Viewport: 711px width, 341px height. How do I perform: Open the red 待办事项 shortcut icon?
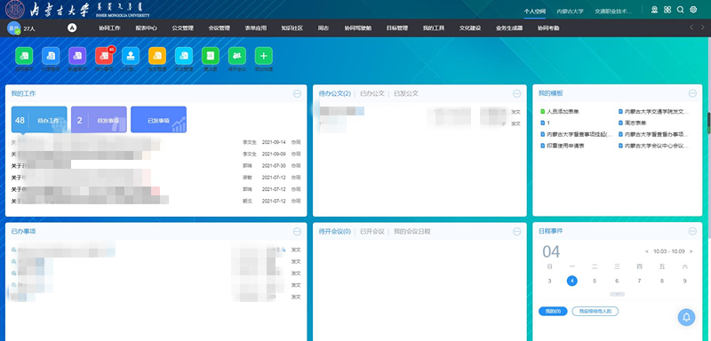[x=104, y=56]
